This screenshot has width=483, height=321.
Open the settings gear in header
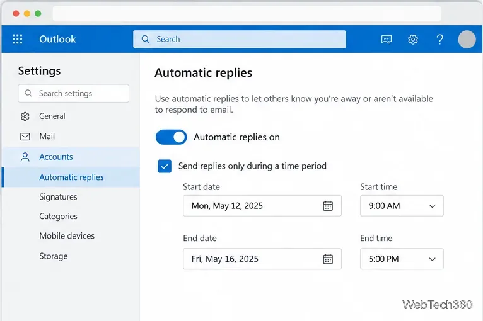tap(413, 39)
